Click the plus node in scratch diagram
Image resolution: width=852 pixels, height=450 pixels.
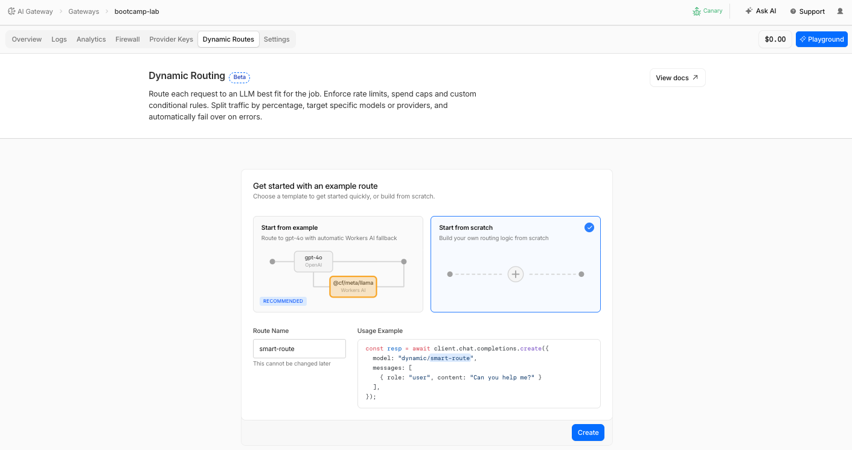[516, 274]
